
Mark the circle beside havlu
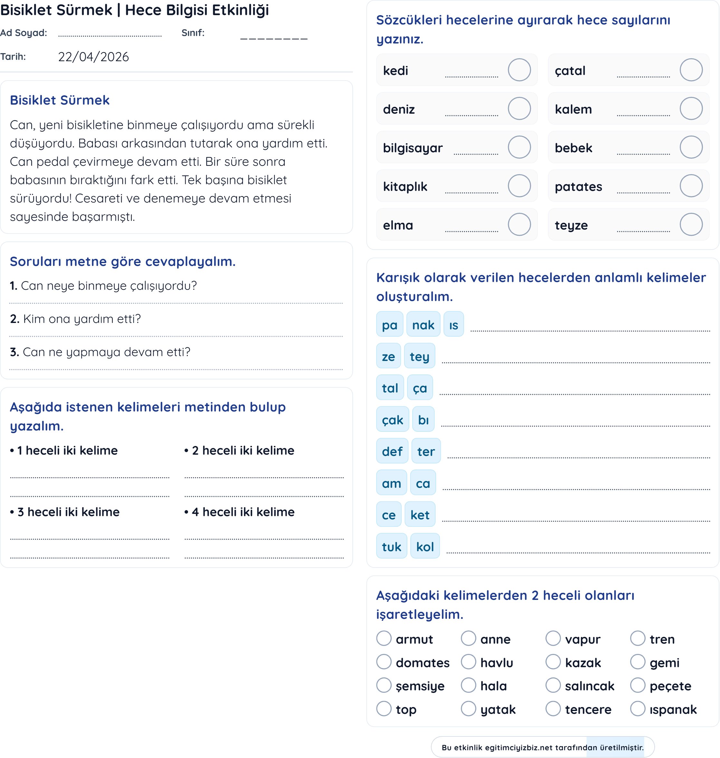coord(468,662)
